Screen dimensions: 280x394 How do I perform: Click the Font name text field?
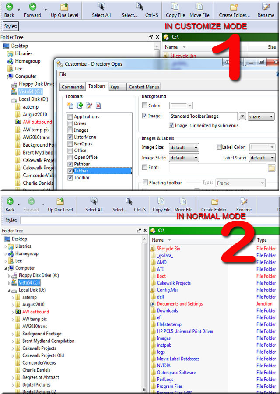pyautogui.click(x=217, y=168)
